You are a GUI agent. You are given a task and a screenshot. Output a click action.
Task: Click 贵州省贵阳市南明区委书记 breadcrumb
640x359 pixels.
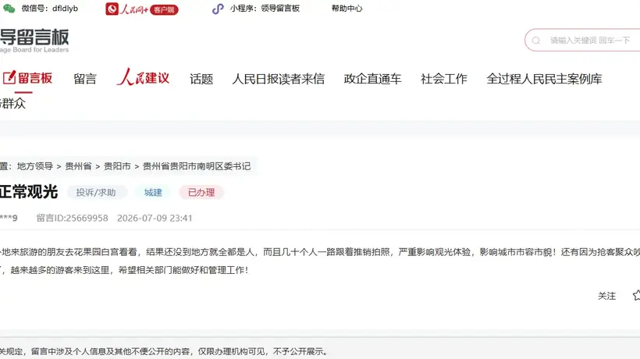coord(197,166)
